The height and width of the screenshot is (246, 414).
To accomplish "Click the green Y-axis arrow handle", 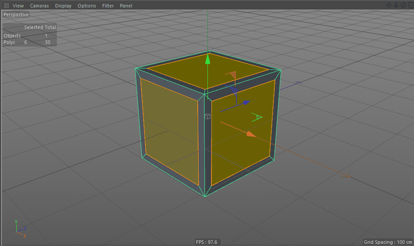I will pos(208,58).
